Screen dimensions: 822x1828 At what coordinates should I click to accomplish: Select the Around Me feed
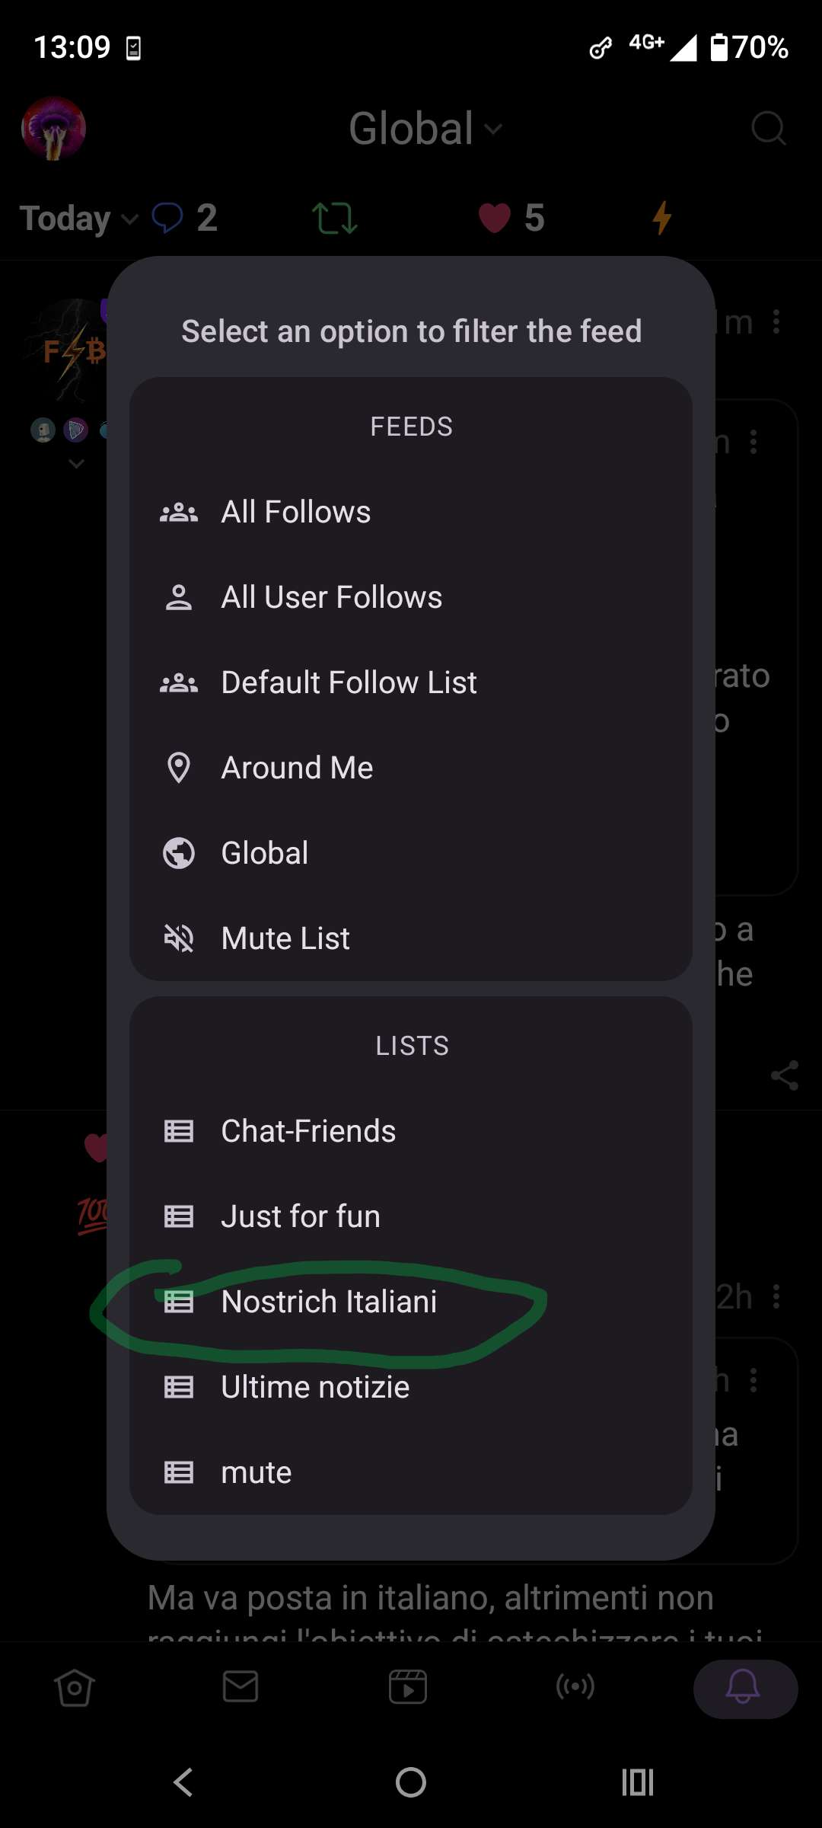tap(297, 768)
